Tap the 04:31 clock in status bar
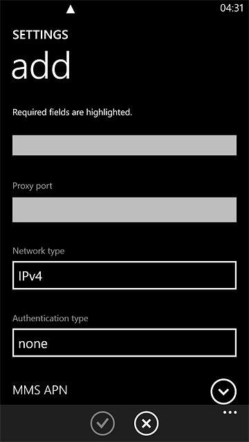Viewport: 249px width, 442px height. [x=232, y=8]
